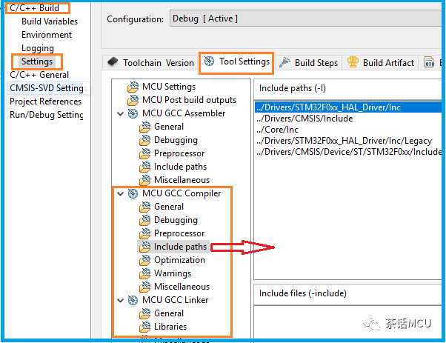Viewport: 446px width, 343px height.
Task: Collapse the MCU GCC Assembler node
Action: pyautogui.click(x=121, y=114)
